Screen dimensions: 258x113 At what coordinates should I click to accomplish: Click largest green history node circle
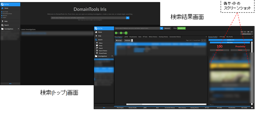[x=126, y=33]
